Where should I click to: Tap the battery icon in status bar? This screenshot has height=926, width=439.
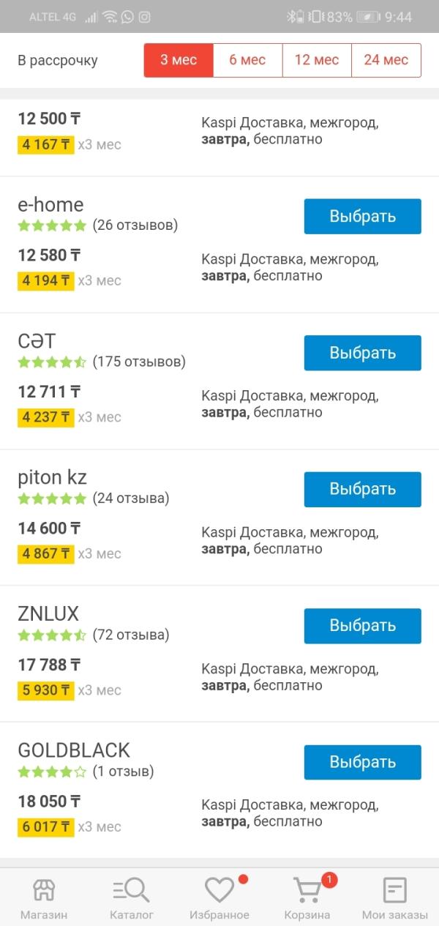click(369, 17)
